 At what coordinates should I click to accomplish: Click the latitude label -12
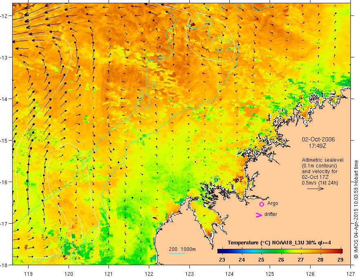point(4,16)
